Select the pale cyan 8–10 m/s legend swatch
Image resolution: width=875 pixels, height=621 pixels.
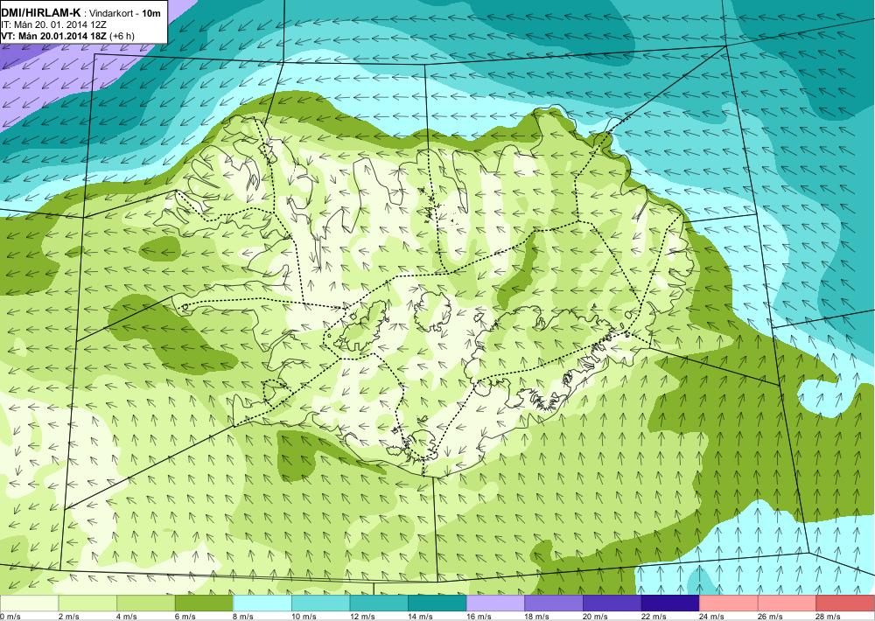coord(262,604)
